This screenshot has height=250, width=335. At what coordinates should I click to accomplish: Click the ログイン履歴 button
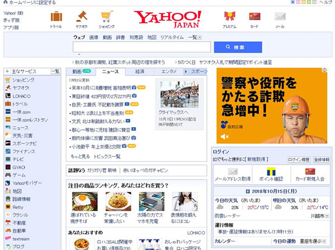(x=299, y=160)
